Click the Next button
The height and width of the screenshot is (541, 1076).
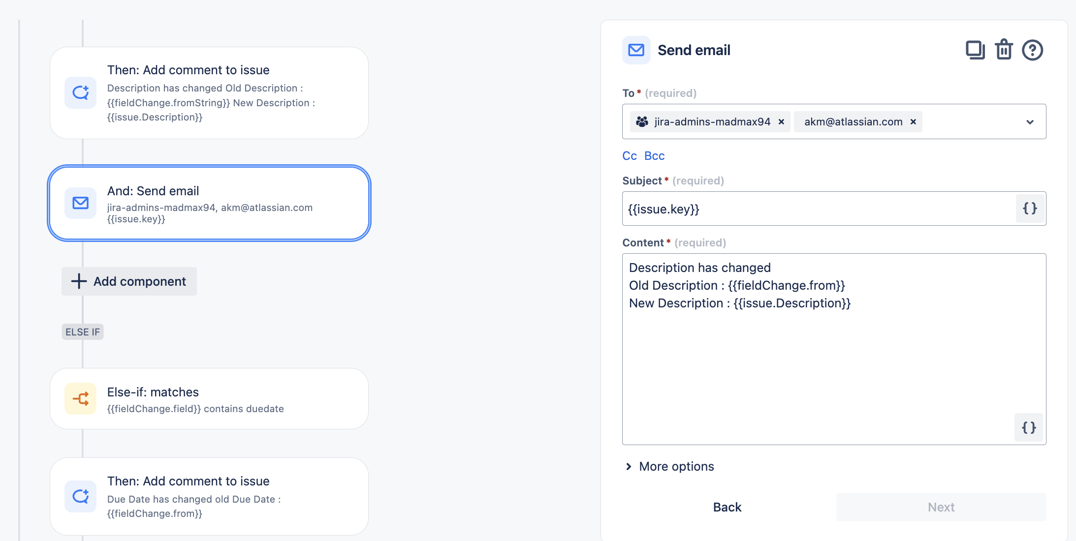click(941, 507)
